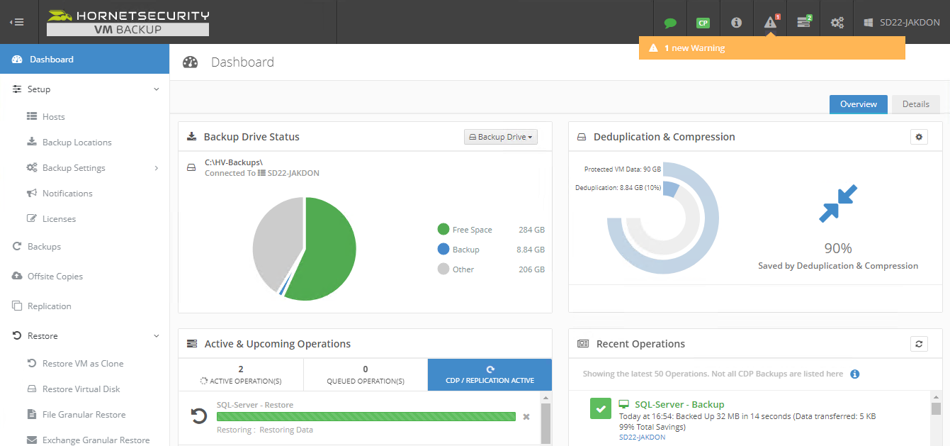Click the Hosts list icon
The width and height of the screenshot is (950, 446).
[x=32, y=116]
